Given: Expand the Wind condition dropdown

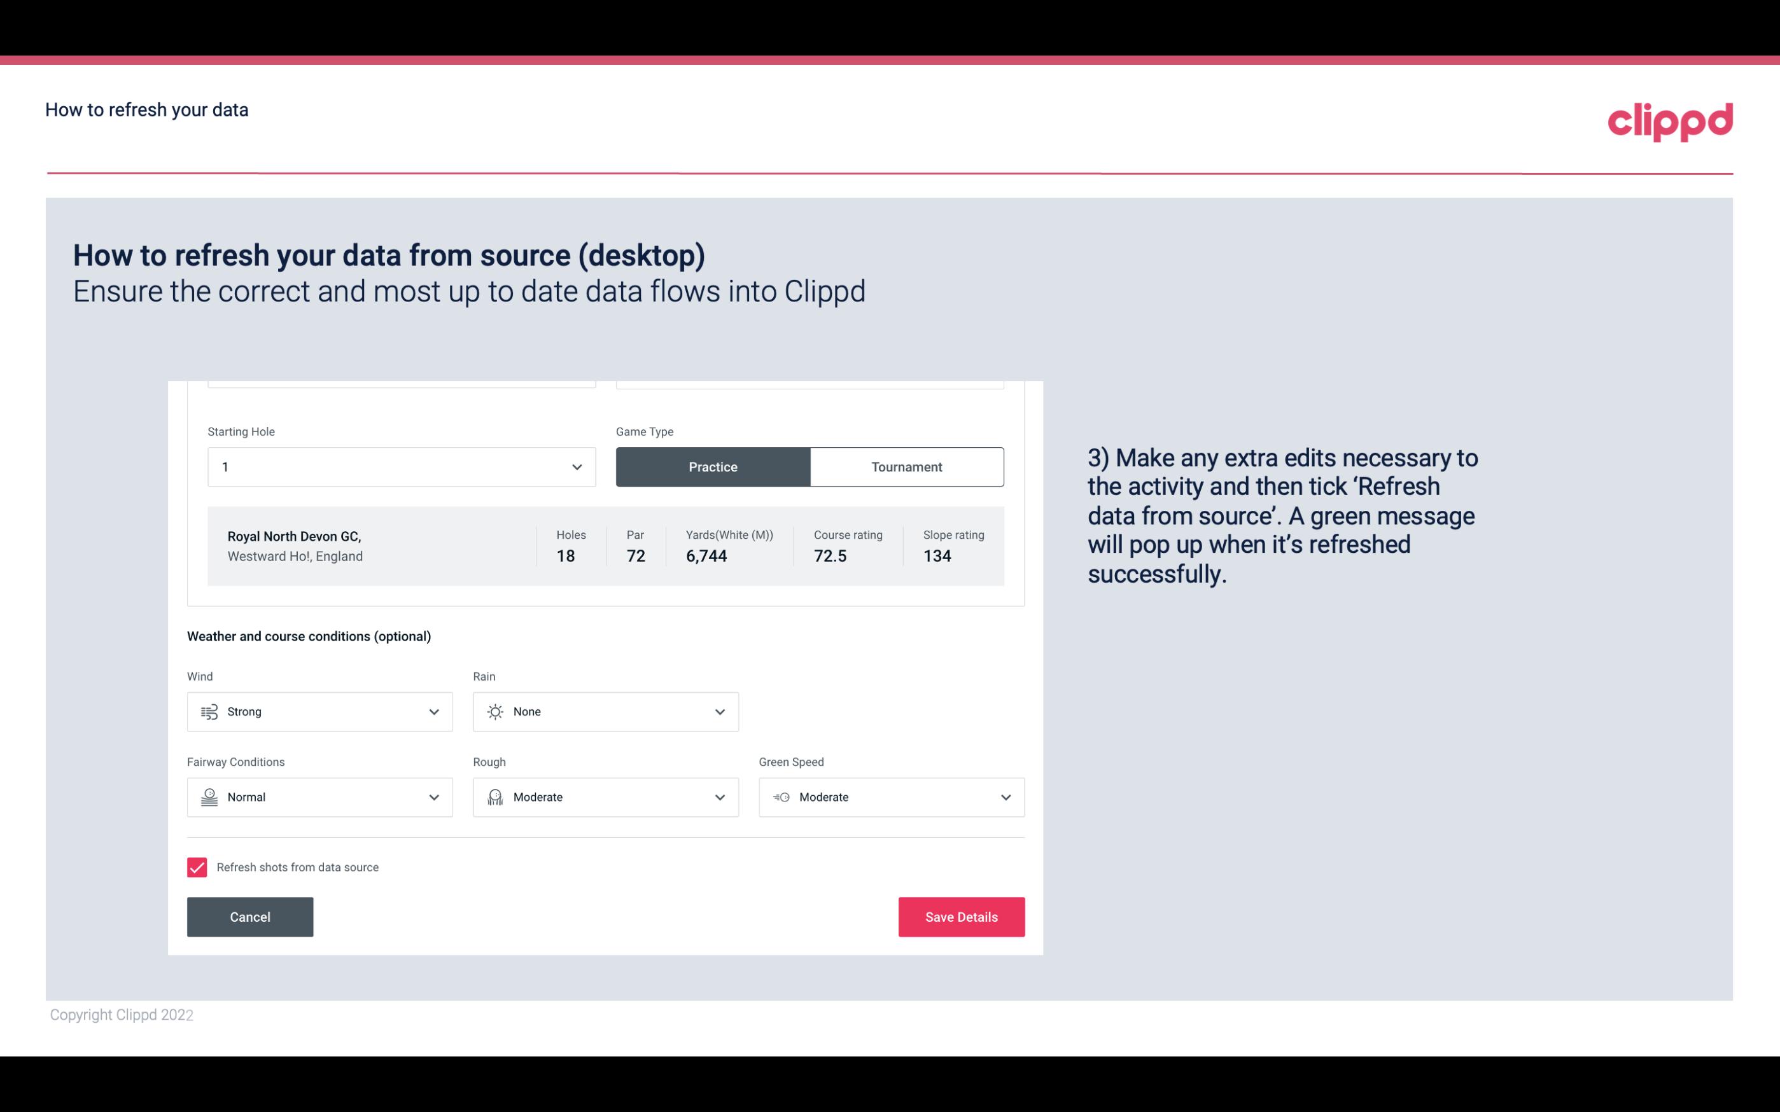Looking at the screenshot, I should pyautogui.click(x=435, y=711).
